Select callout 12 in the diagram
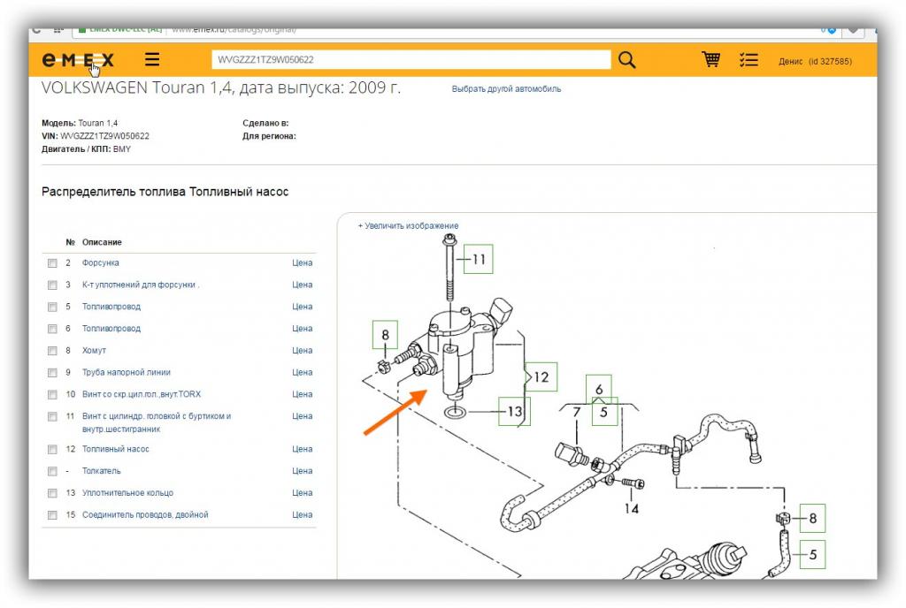Viewport: 906px width, 608px height. pyautogui.click(x=541, y=376)
